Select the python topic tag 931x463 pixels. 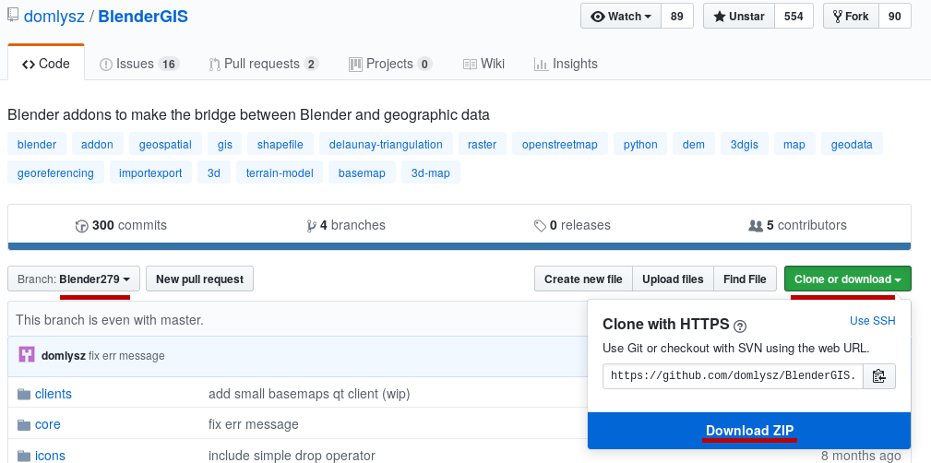tap(640, 144)
